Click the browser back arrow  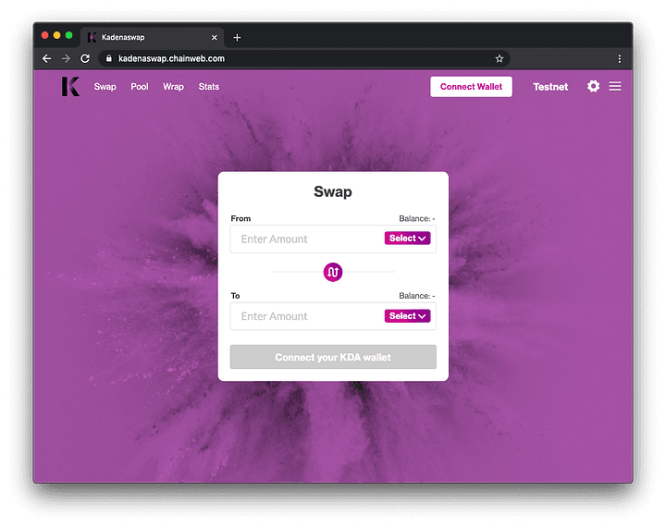47,58
